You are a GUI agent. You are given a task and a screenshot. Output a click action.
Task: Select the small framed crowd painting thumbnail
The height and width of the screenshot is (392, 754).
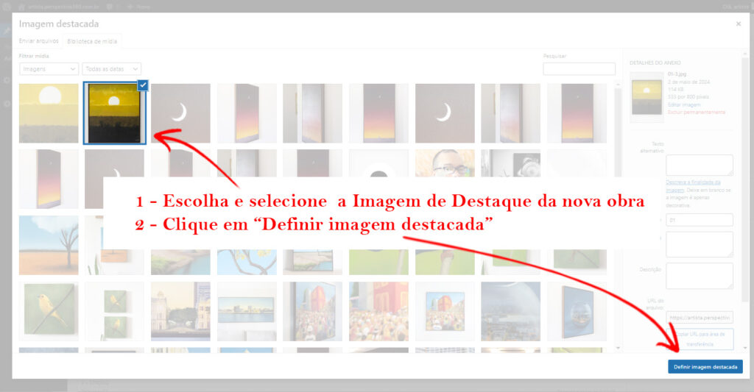[x=445, y=311]
